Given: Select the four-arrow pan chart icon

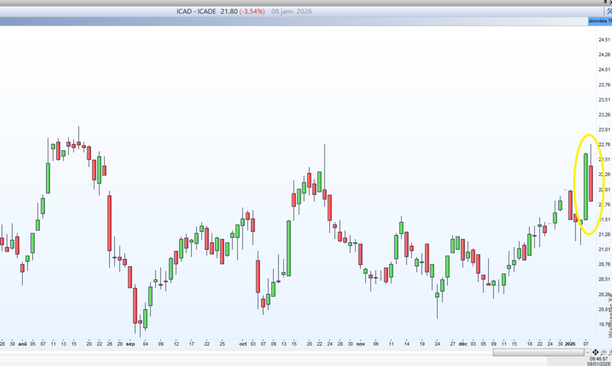Looking at the screenshot, I should 595,352.
